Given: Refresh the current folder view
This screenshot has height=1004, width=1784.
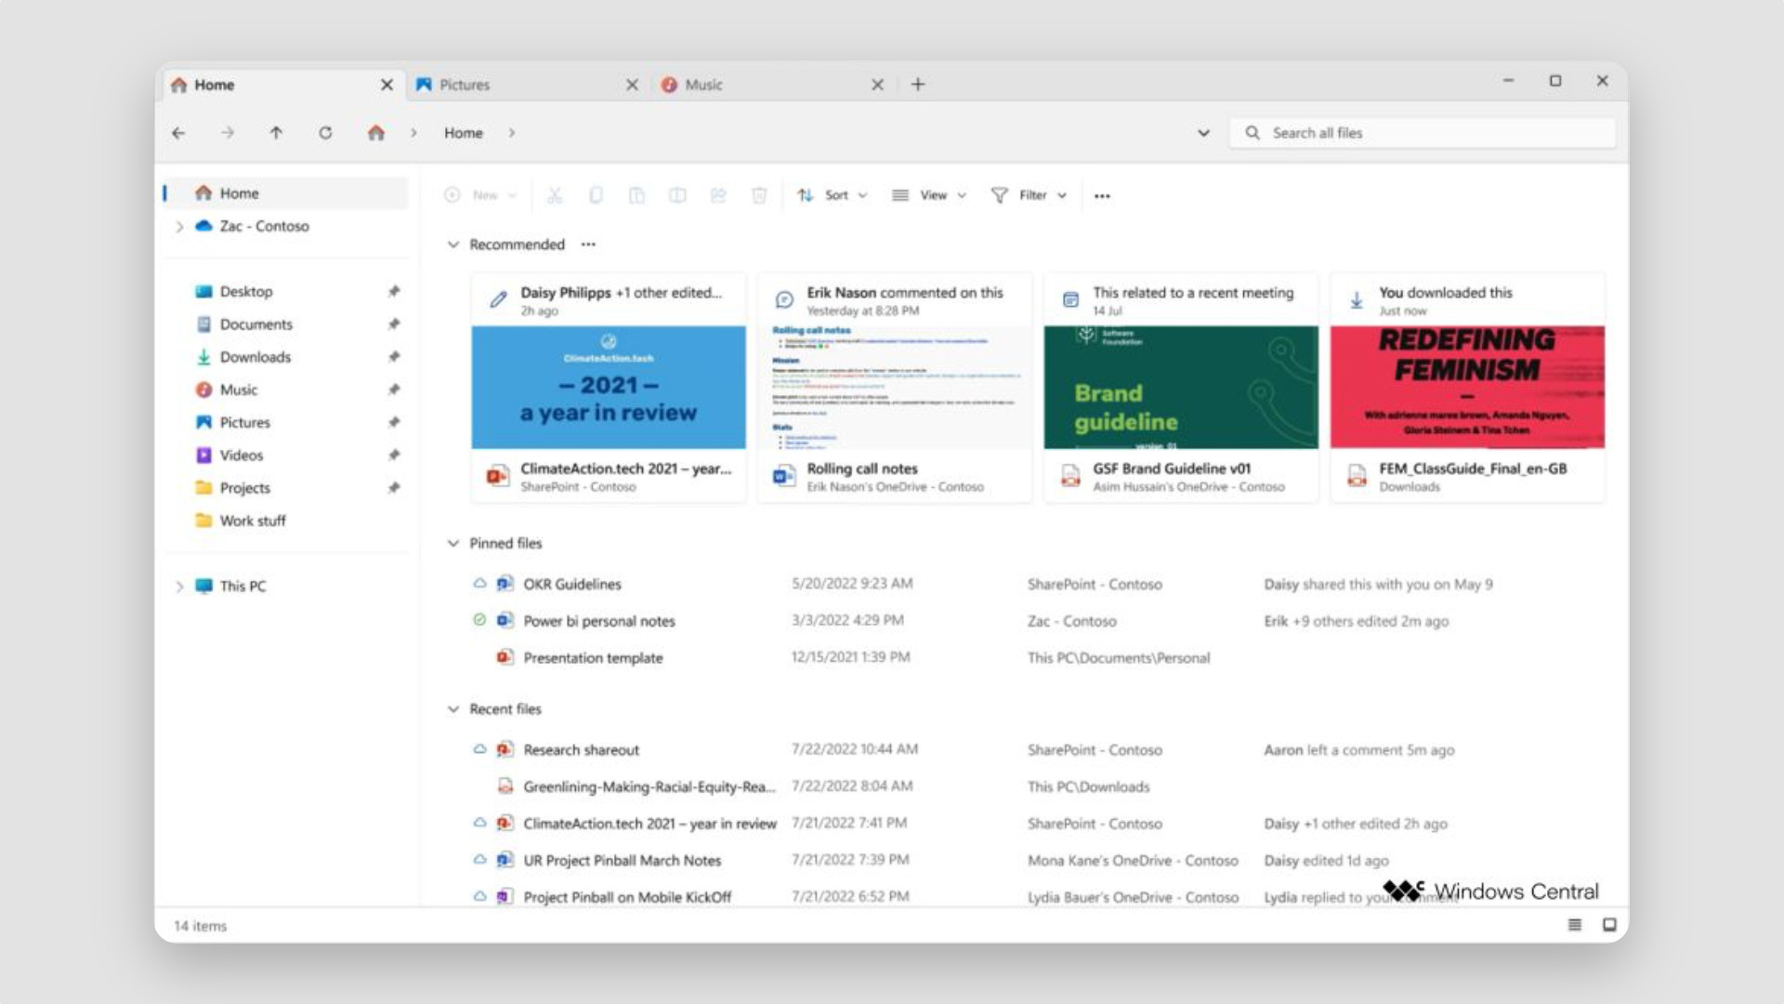Looking at the screenshot, I should point(325,133).
